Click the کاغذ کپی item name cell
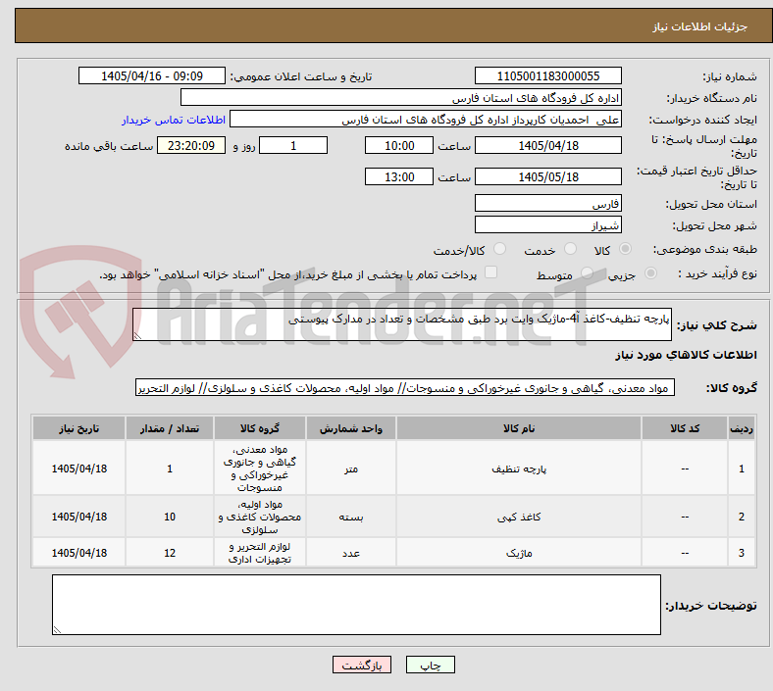 (519, 517)
